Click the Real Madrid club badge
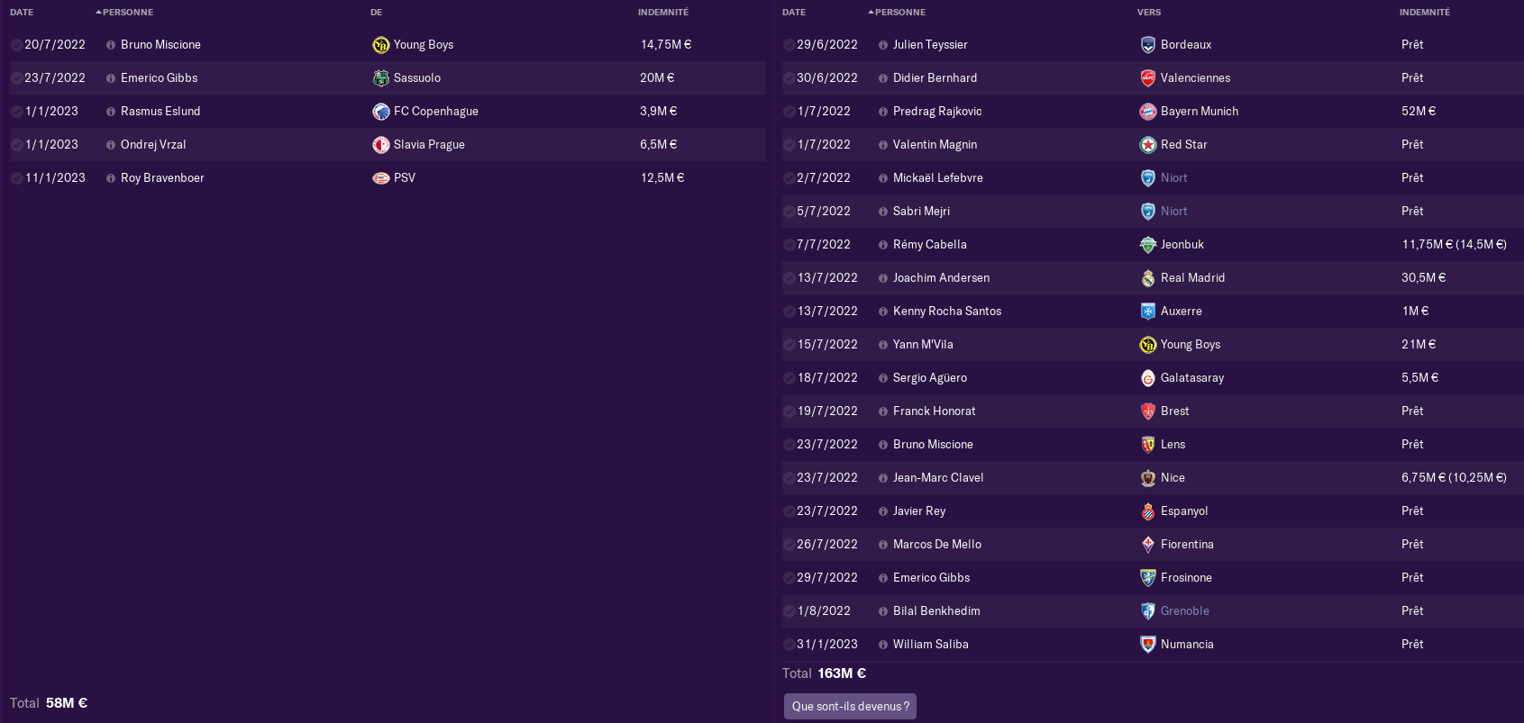 (1148, 278)
